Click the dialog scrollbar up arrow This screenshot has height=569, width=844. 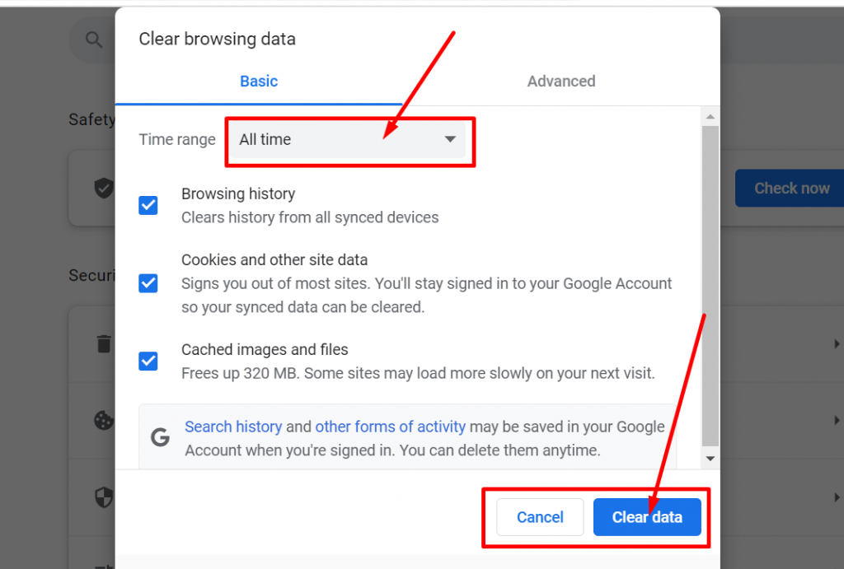pyautogui.click(x=710, y=116)
